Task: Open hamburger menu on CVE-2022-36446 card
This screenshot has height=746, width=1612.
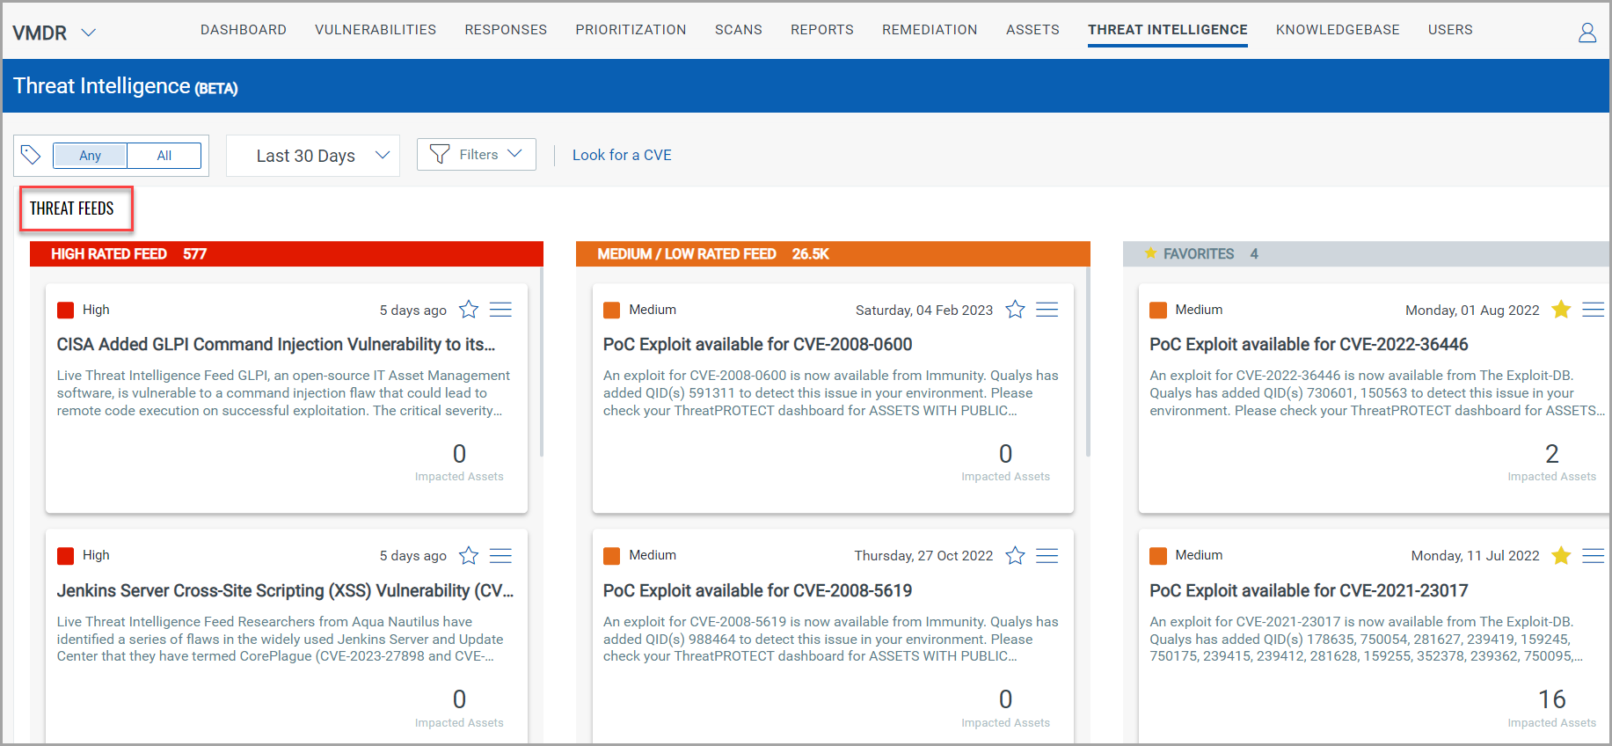Action: (1593, 310)
